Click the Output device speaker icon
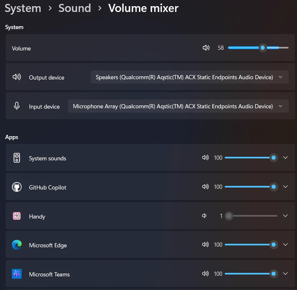This screenshot has height=290, width=297. pos(17,77)
